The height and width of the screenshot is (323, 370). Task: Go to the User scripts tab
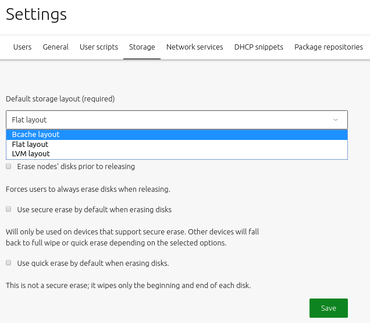[x=99, y=47]
